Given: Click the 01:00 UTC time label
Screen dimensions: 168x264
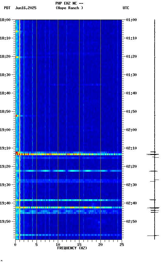Looking at the screenshot, I should point(131,20).
